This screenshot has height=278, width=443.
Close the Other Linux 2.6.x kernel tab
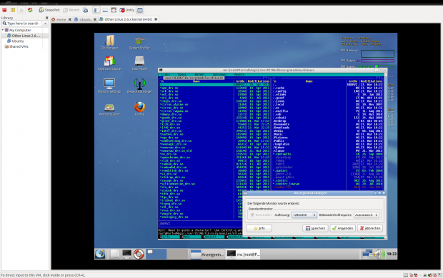click(x=156, y=19)
